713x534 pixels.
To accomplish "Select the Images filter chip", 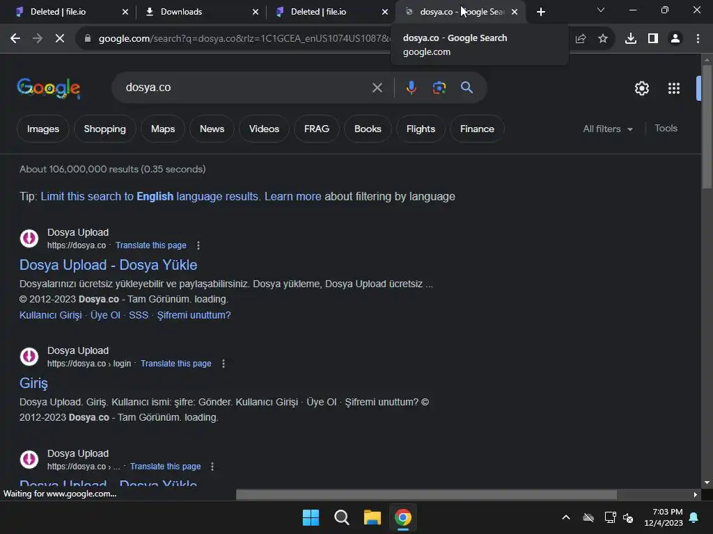I will pos(43,129).
